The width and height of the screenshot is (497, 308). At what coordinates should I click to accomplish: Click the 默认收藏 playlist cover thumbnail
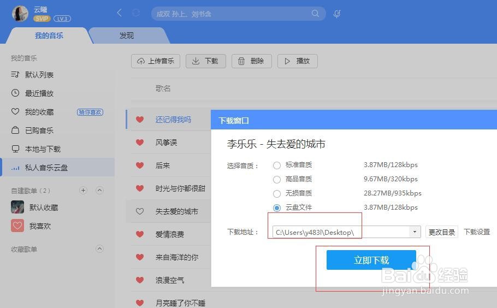(x=17, y=207)
